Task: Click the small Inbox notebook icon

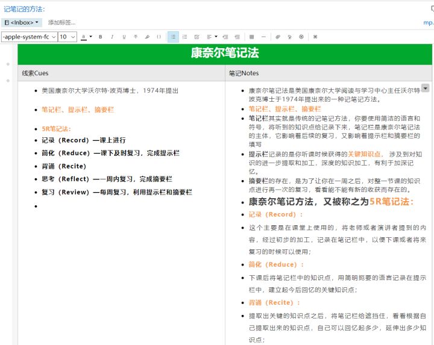Action: click(7, 23)
